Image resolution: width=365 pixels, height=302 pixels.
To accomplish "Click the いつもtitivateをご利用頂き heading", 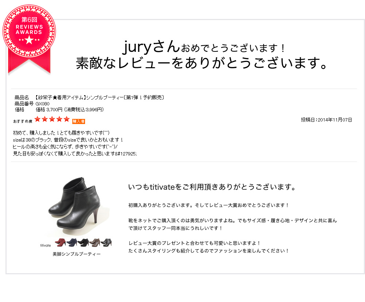I will (212, 187).
